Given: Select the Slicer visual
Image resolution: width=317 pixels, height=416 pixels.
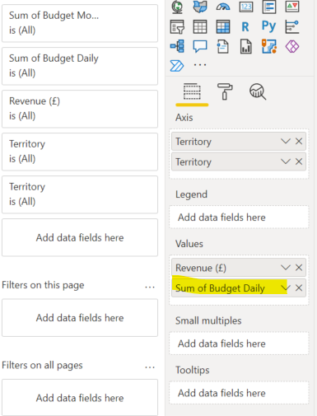Looking at the screenshot, I should (x=177, y=26).
